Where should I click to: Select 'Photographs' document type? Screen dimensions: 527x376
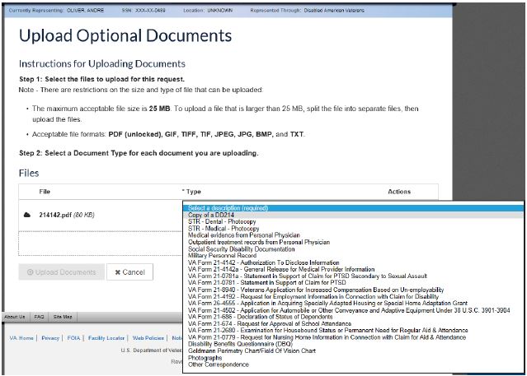353,358
